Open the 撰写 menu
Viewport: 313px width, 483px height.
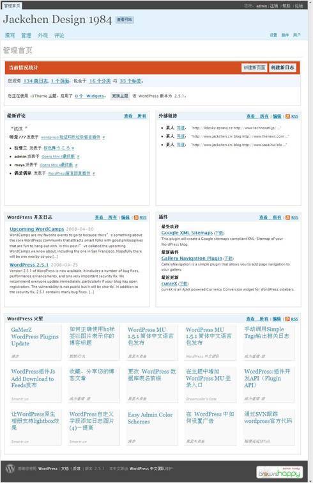pyautogui.click(x=10, y=35)
